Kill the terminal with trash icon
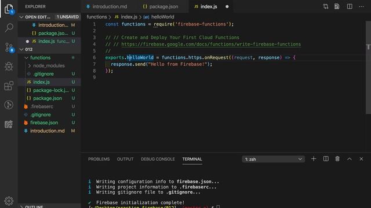 tap(337, 159)
